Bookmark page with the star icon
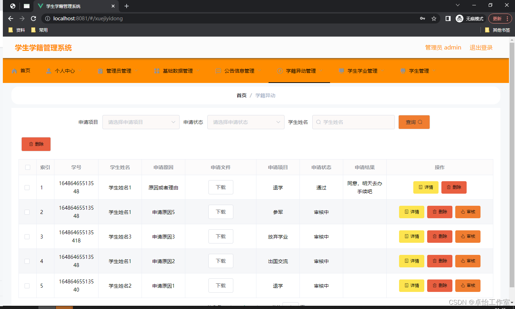 point(434,19)
